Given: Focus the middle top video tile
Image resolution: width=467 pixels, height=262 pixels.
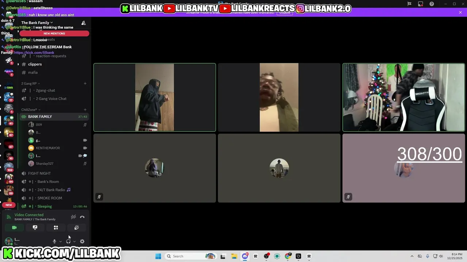Looking at the screenshot, I should pos(279,98).
